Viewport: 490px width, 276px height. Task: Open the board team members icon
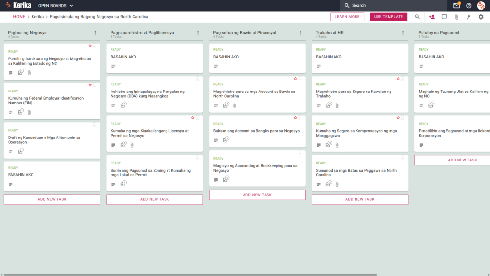(x=432, y=17)
